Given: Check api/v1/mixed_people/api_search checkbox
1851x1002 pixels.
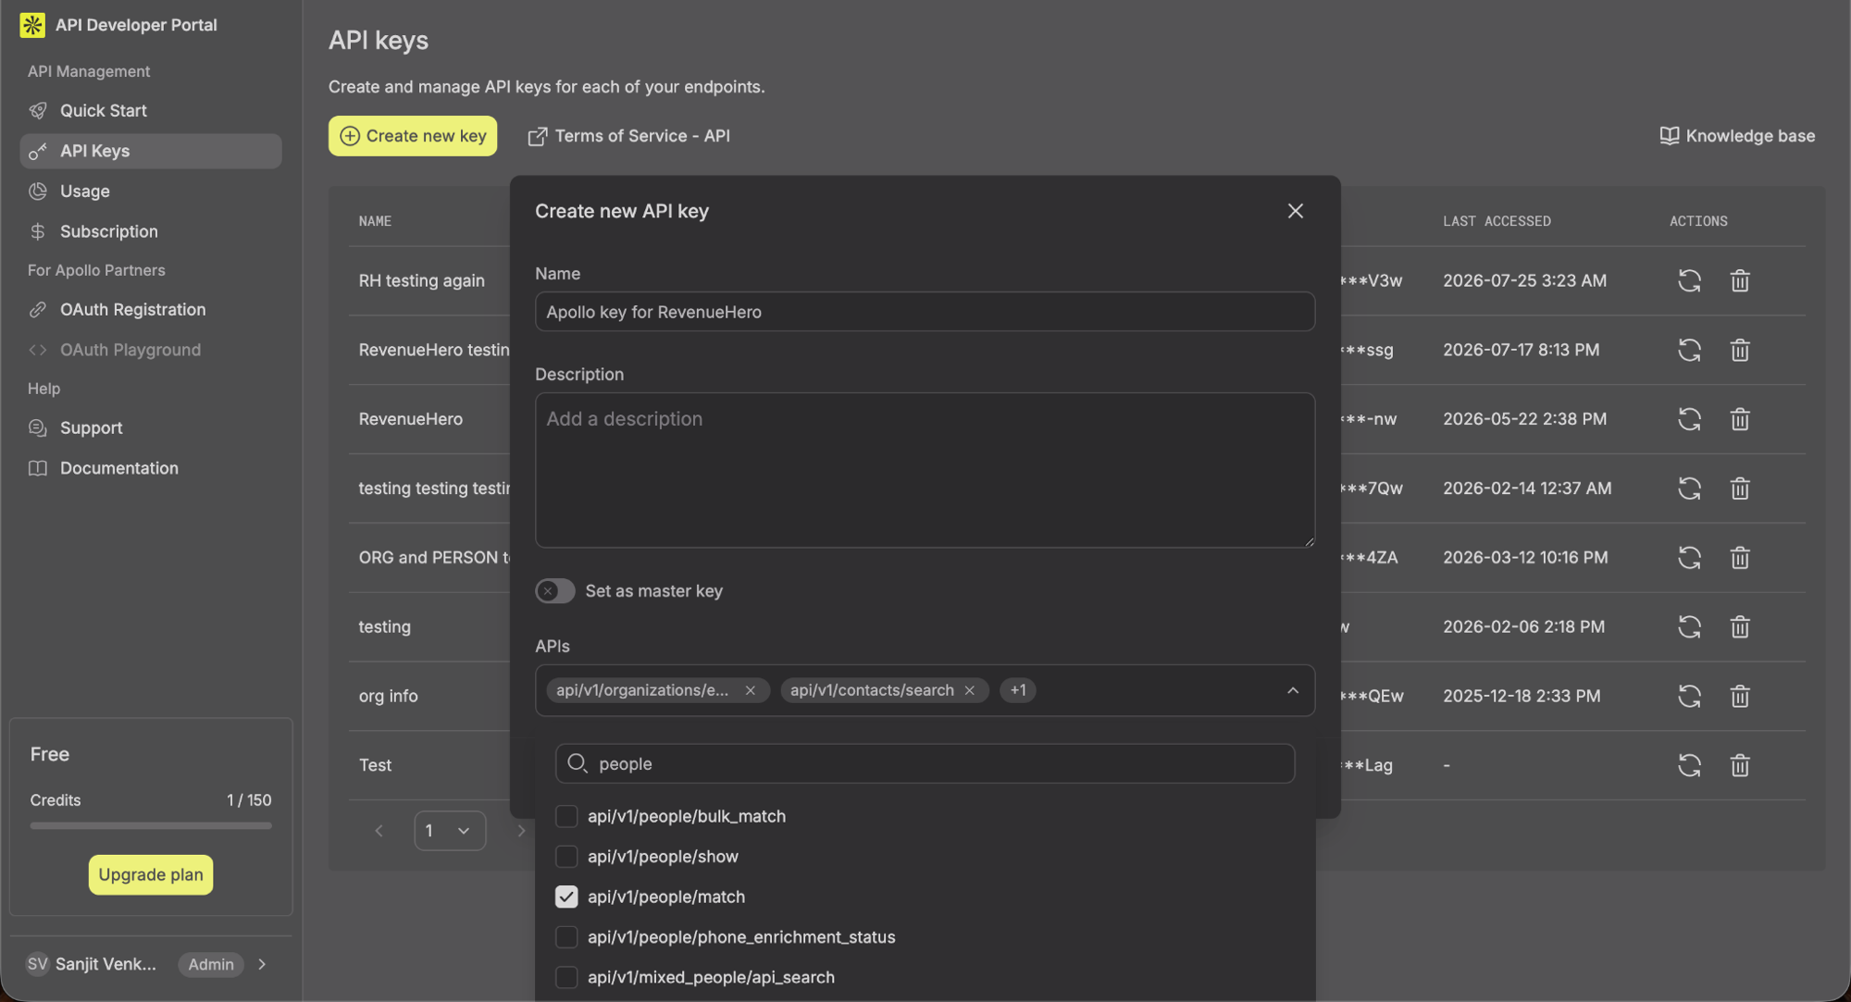Looking at the screenshot, I should tap(566, 977).
